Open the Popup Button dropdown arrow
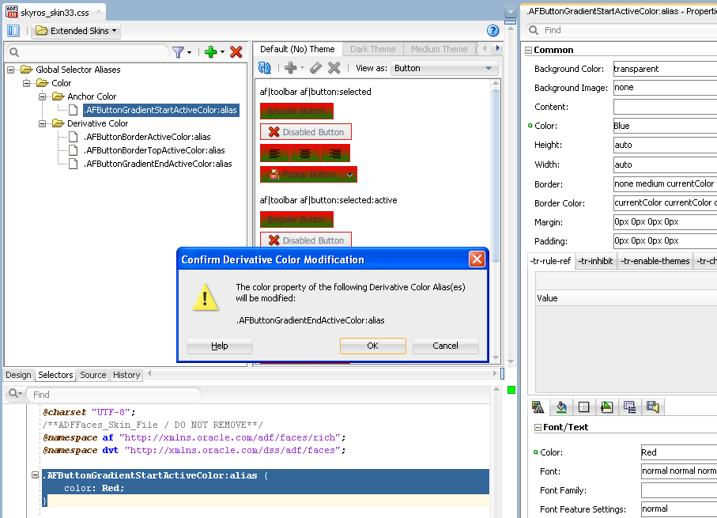Image resolution: width=717 pixels, height=518 pixels. click(350, 174)
